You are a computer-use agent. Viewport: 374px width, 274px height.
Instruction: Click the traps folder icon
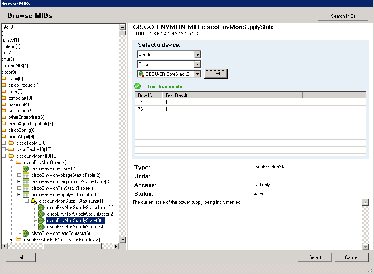coord(4,79)
